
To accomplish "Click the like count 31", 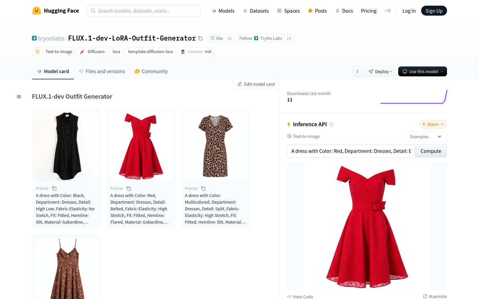I will pyautogui.click(x=230, y=38).
